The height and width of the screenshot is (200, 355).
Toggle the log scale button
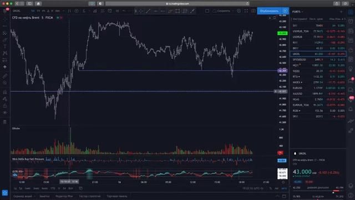[277, 188]
